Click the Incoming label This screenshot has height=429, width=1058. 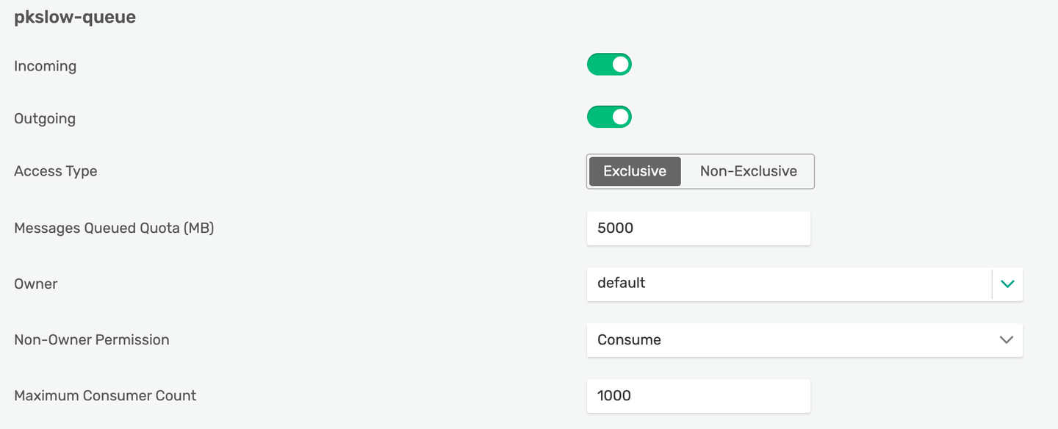45,66
